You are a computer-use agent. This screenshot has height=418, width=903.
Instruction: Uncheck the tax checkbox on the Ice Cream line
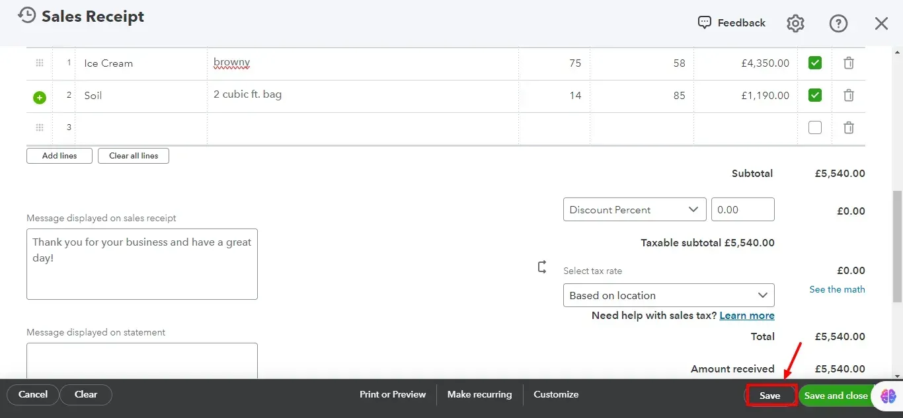tap(814, 63)
